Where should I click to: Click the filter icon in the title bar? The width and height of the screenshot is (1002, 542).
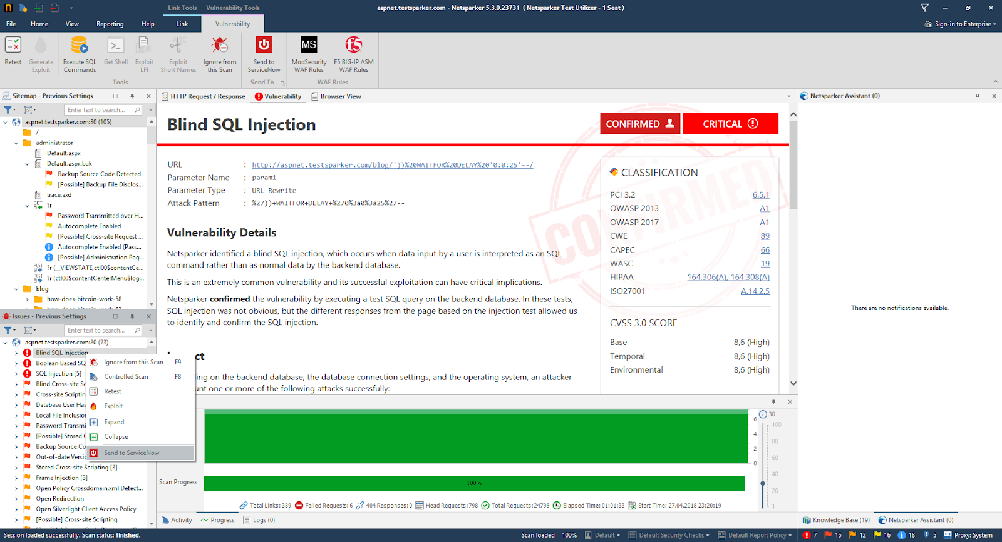(x=925, y=8)
